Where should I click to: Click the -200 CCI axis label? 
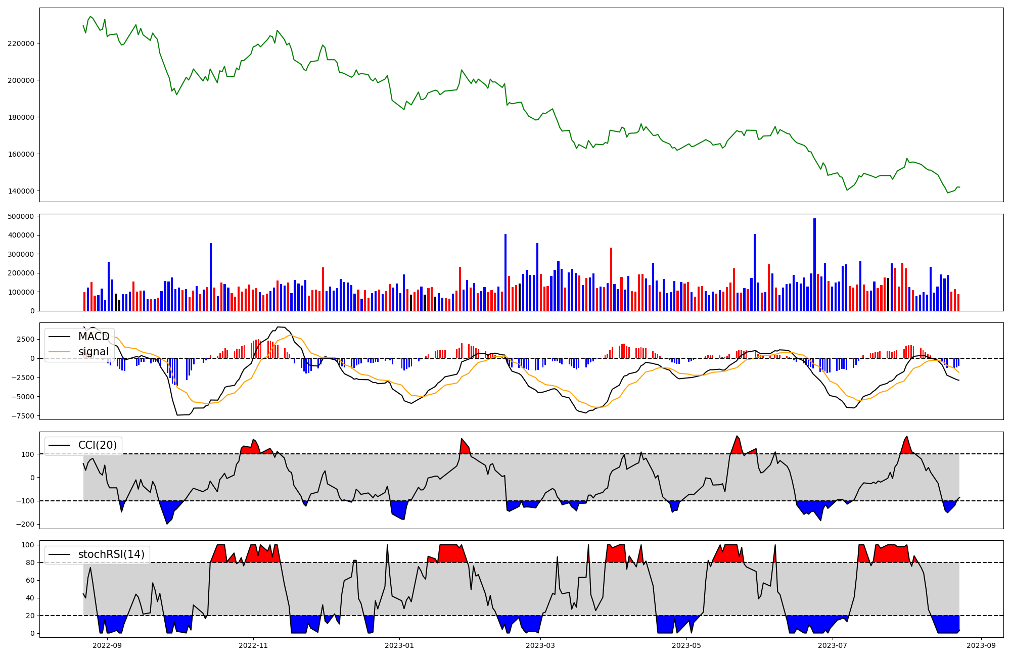point(25,524)
